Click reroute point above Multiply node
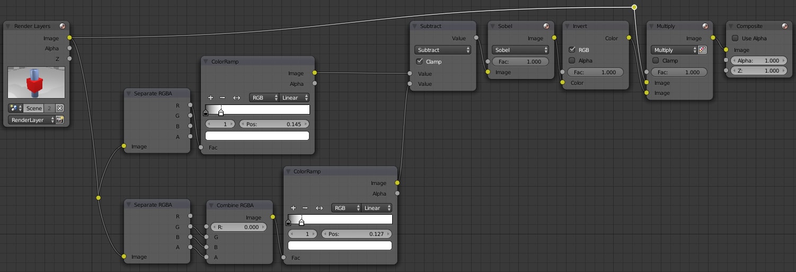This screenshot has width=796, height=272. point(634,7)
